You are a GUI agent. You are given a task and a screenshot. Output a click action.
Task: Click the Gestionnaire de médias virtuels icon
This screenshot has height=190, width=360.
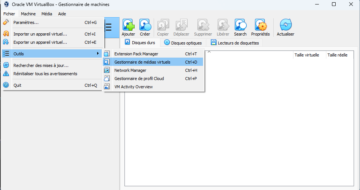coord(107,62)
